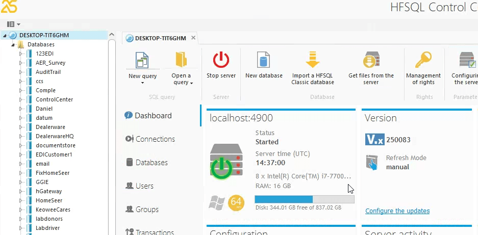Click the Configuring the server icon
478x235 pixels.
click(x=467, y=61)
